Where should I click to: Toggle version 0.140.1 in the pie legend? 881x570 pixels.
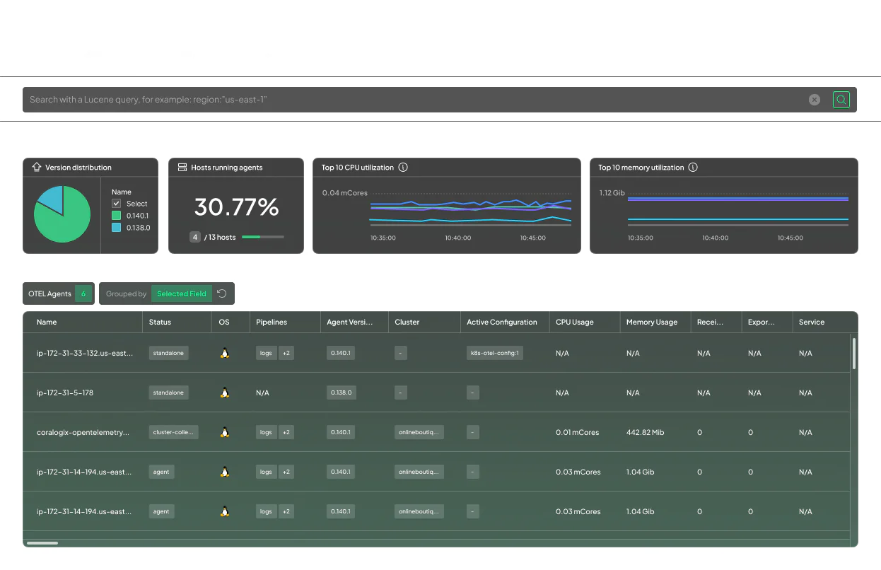[117, 216]
